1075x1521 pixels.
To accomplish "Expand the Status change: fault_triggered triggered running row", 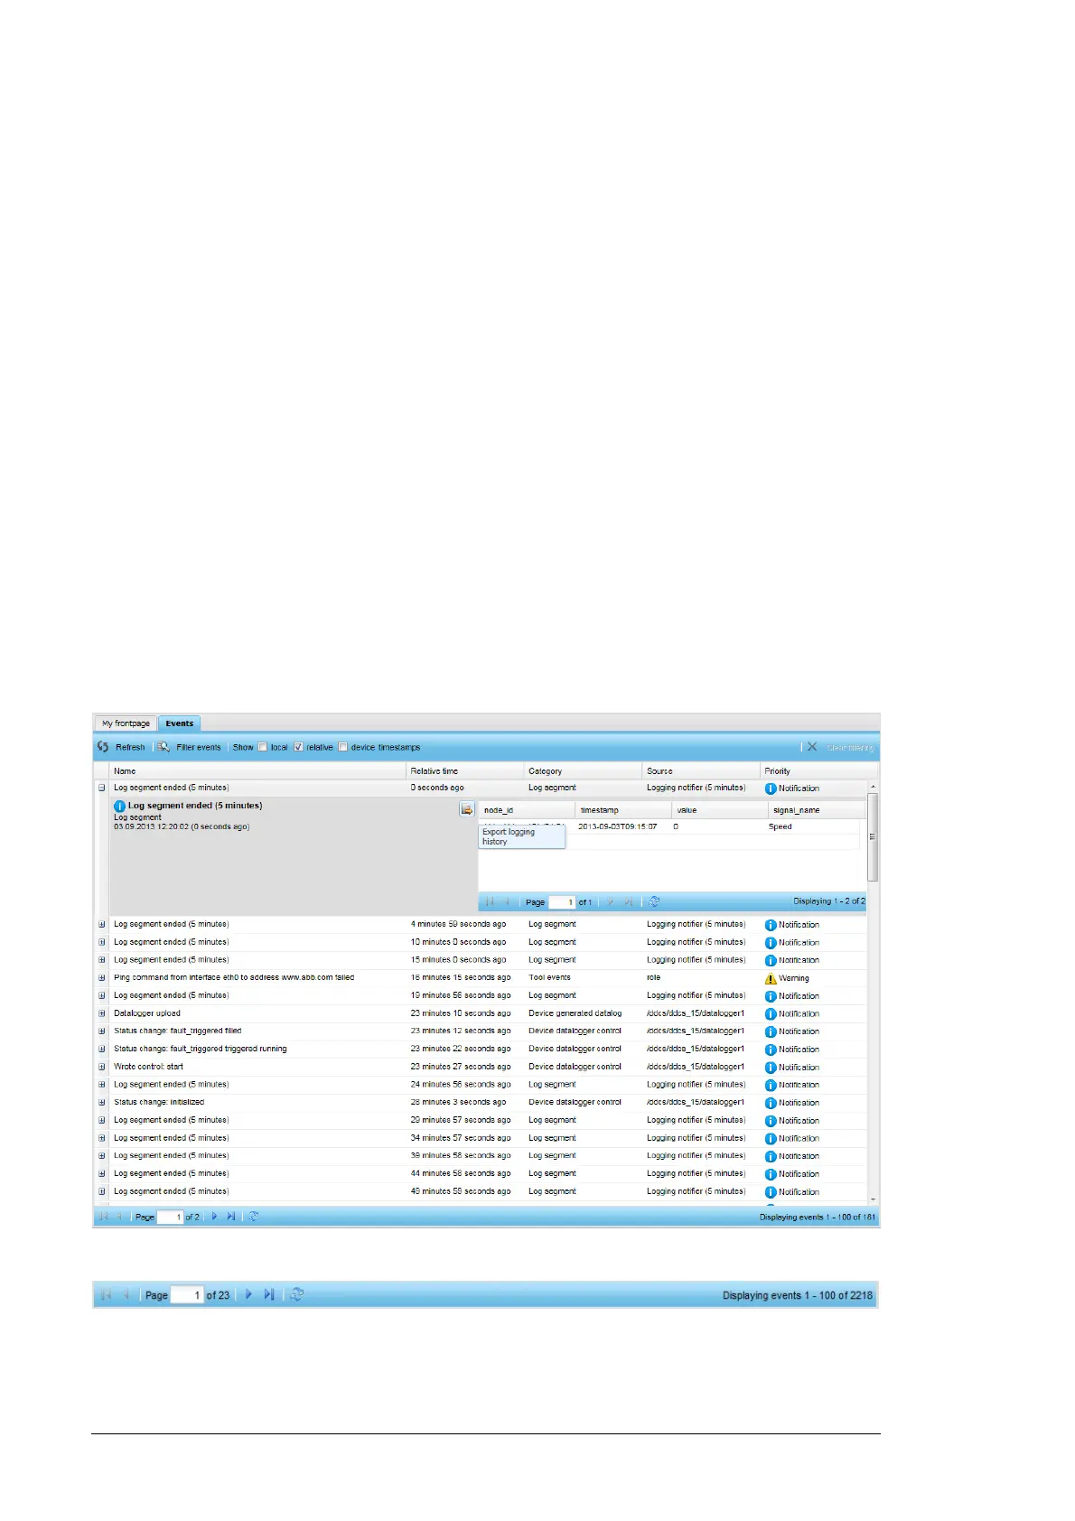I will pos(102,1049).
